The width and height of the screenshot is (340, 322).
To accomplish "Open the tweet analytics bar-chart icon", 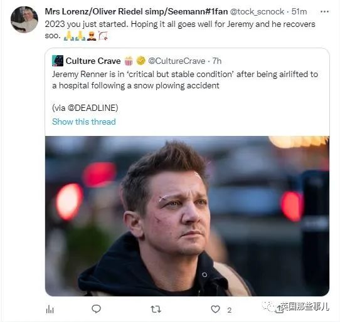I will pyautogui.click(x=50, y=309).
